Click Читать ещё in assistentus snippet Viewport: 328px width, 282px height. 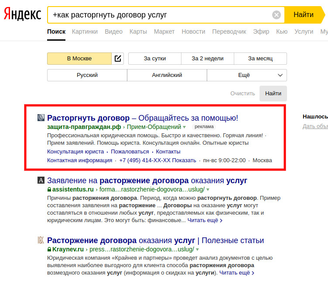pyautogui.click(x=205, y=220)
